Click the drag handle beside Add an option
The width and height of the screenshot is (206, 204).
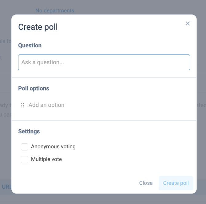pyautogui.click(x=22, y=105)
